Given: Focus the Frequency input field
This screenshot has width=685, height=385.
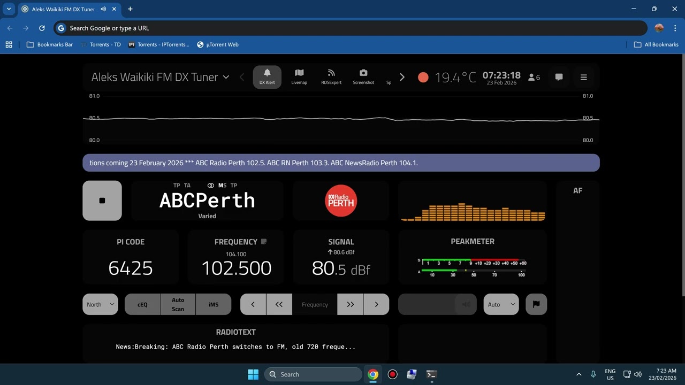Looking at the screenshot, I should 315,304.
